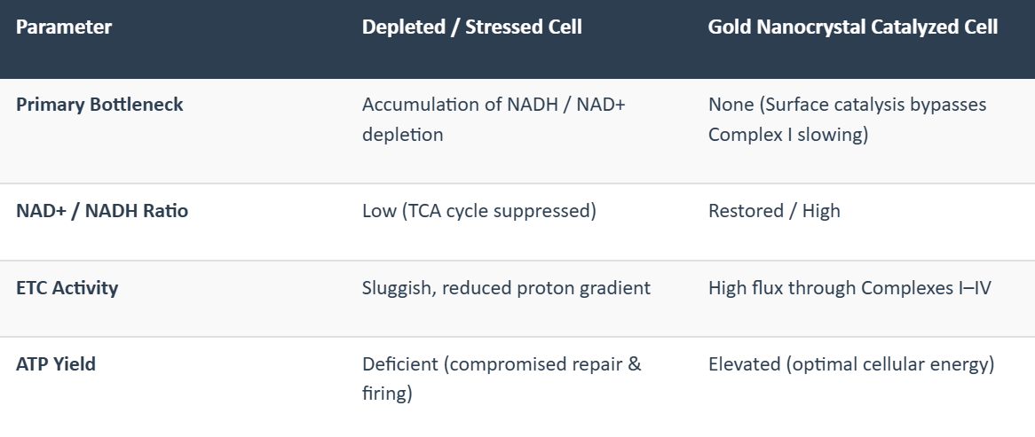
Task: Click the ATP Yield row label
Action: pos(56,363)
